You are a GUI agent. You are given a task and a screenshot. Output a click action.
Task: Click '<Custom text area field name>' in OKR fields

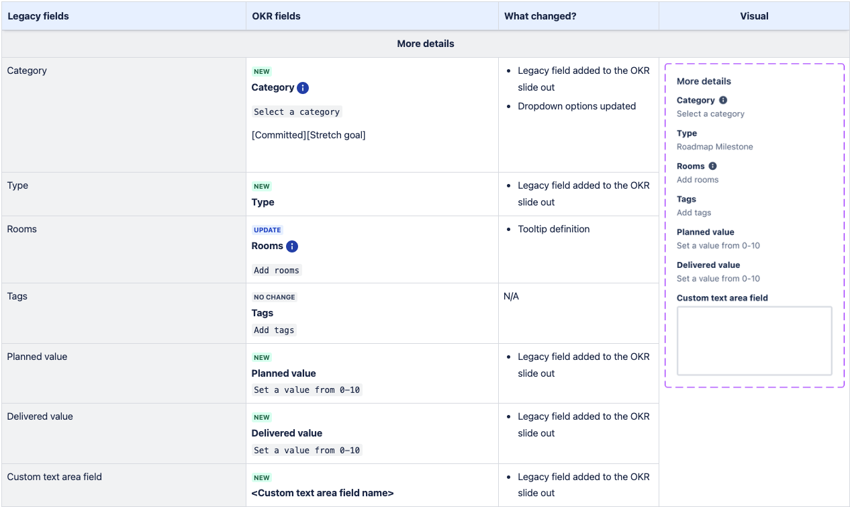coord(322,493)
